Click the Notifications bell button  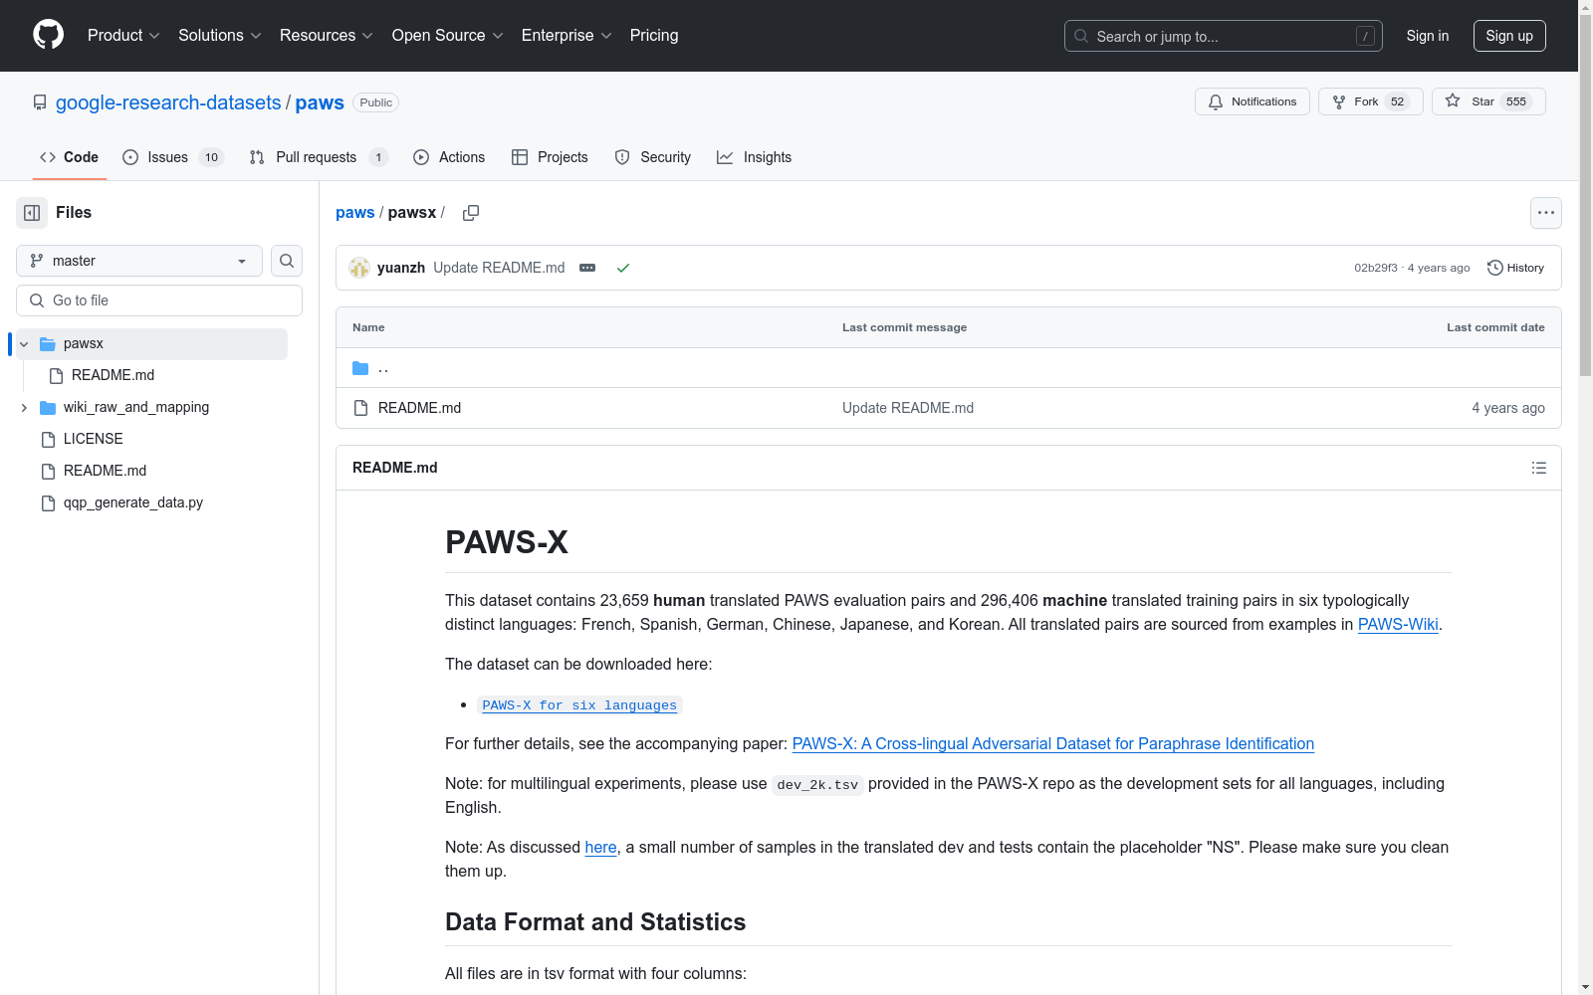point(1252,101)
